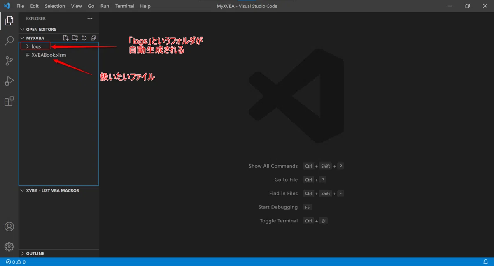Open the Go menu
494x266 pixels.
coord(91,6)
